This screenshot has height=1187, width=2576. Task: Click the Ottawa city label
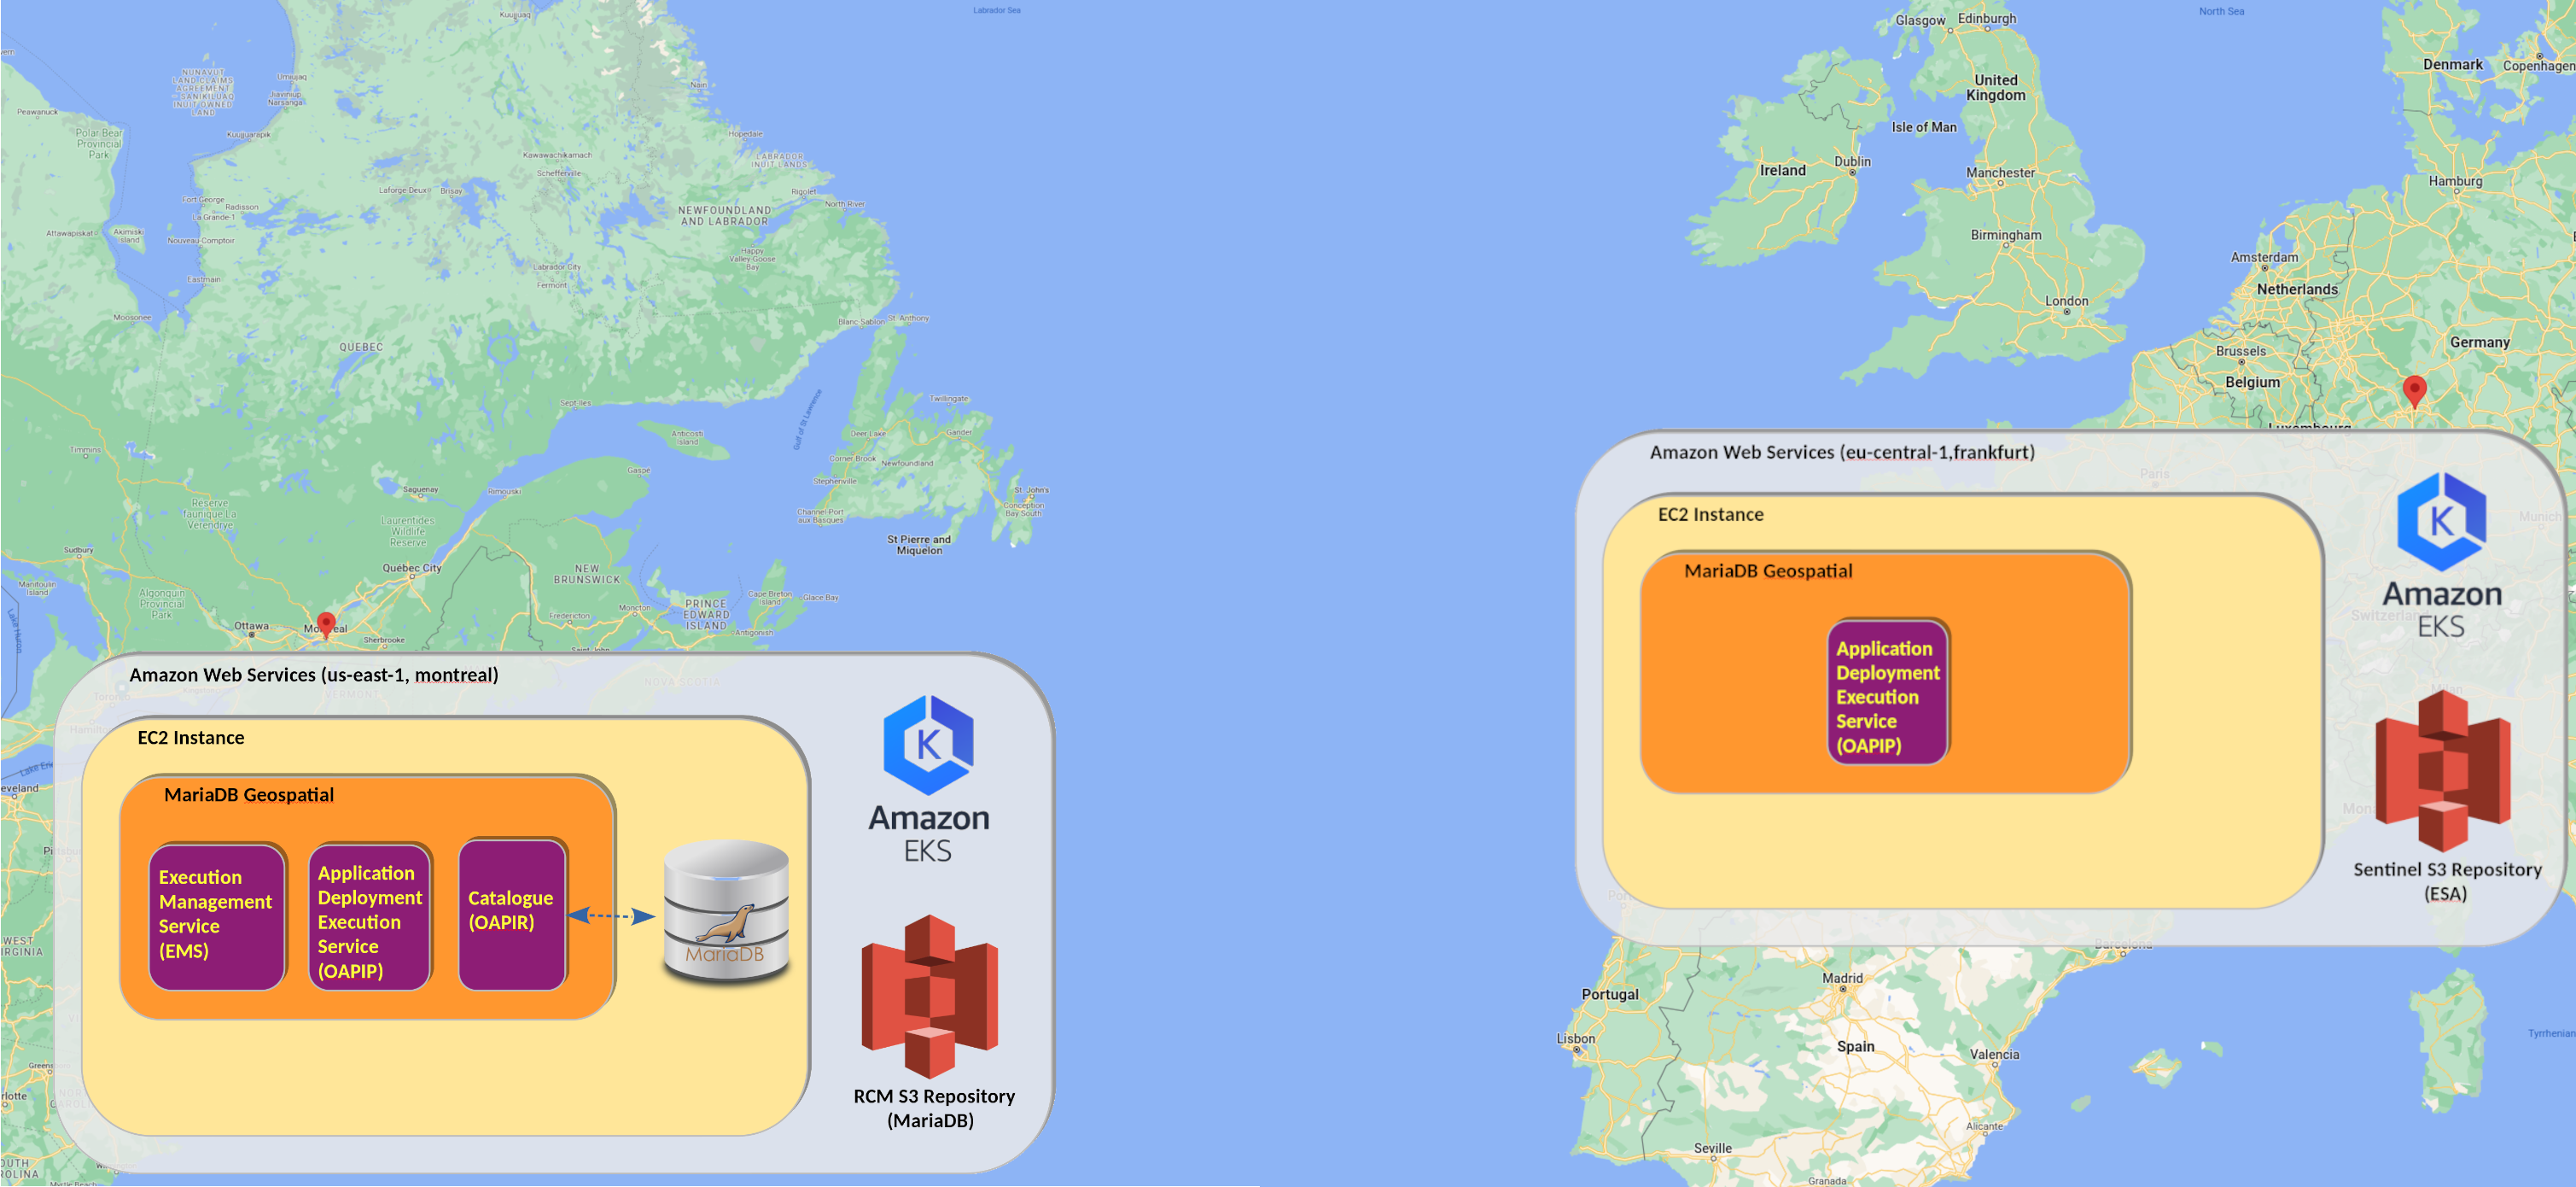[251, 626]
